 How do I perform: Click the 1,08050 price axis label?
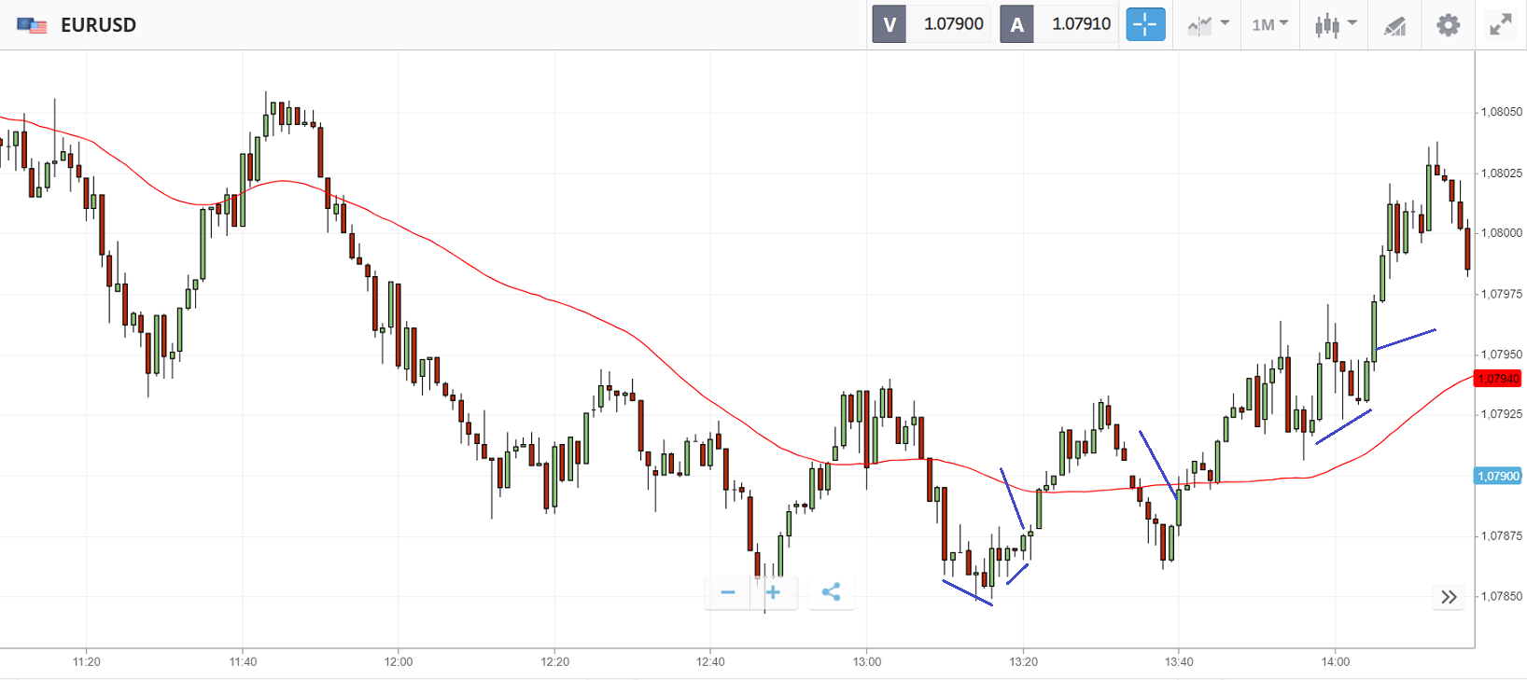click(x=1501, y=112)
